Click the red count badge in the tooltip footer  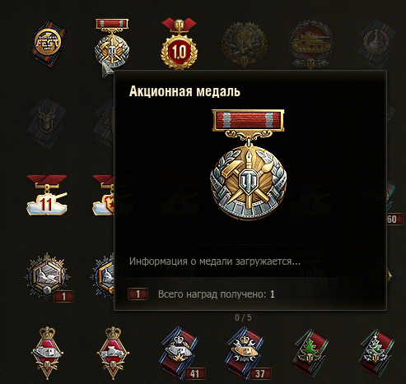click(x=138, y=294)
